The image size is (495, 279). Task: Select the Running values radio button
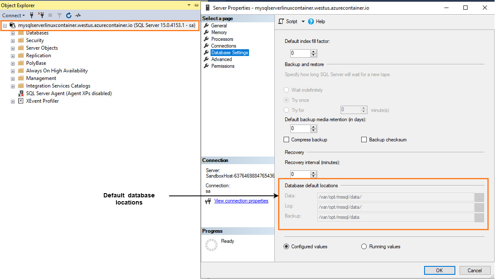pyautogui.click(x=364, y=246)
